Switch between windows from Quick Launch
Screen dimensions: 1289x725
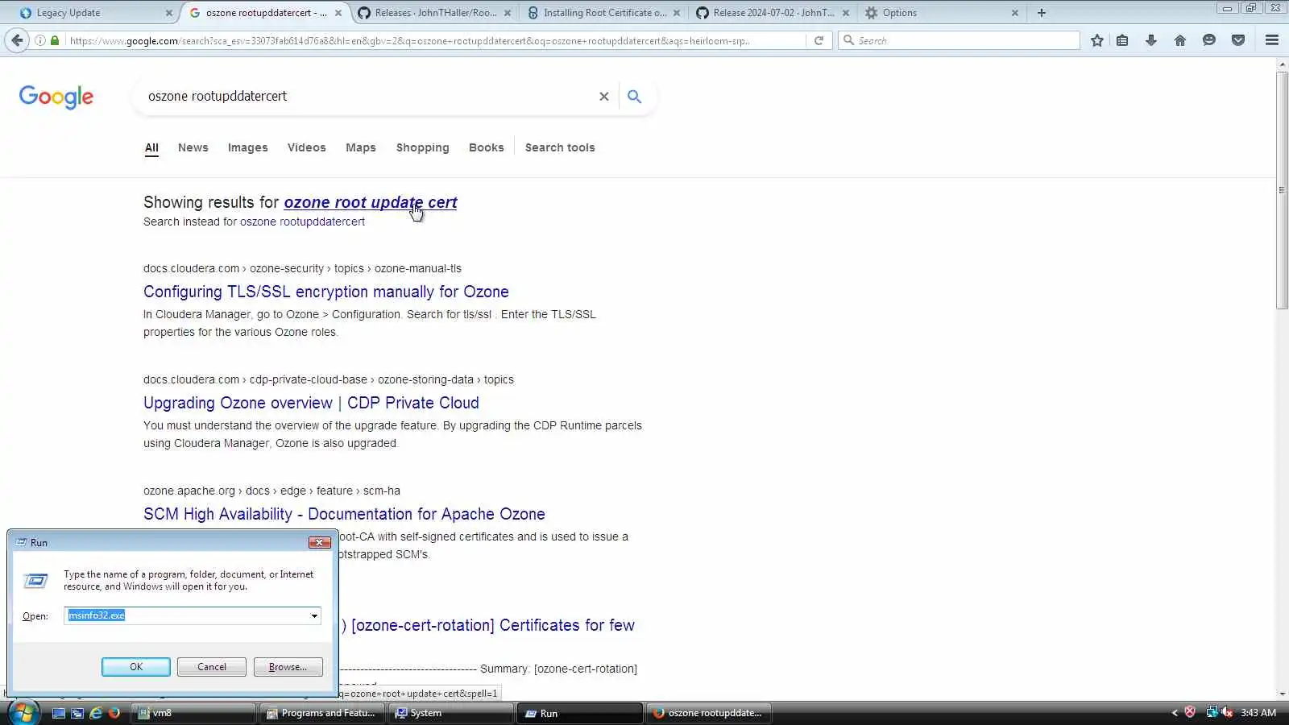coord(77,713)
